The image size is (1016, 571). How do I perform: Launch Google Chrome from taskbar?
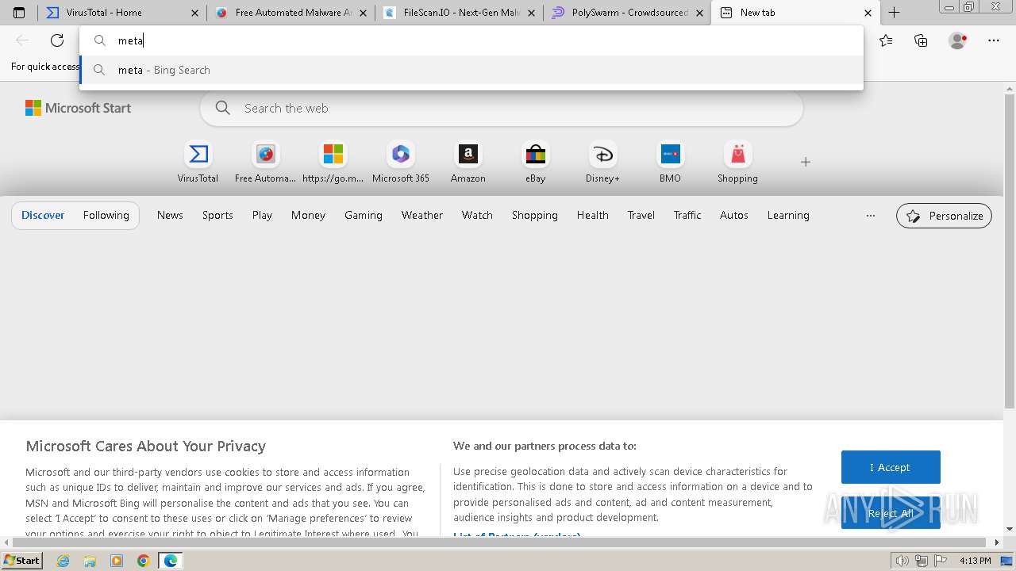[144, 561]
